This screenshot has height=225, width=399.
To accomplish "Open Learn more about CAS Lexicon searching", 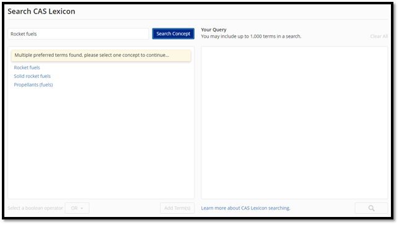I will click(245, 208).
